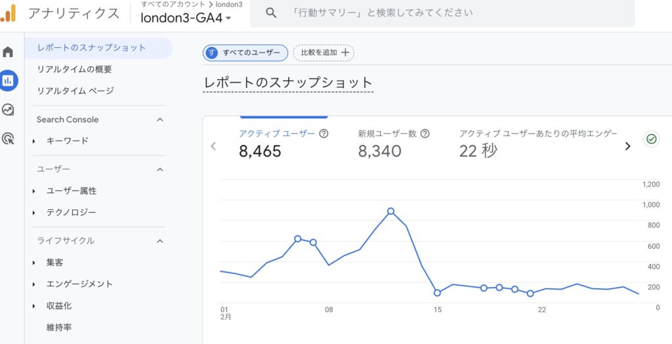This screenshot has height=344, width=672.
Task: Select the アクティブ ユーザー metric tab
Action: click(x=277, y=142)
